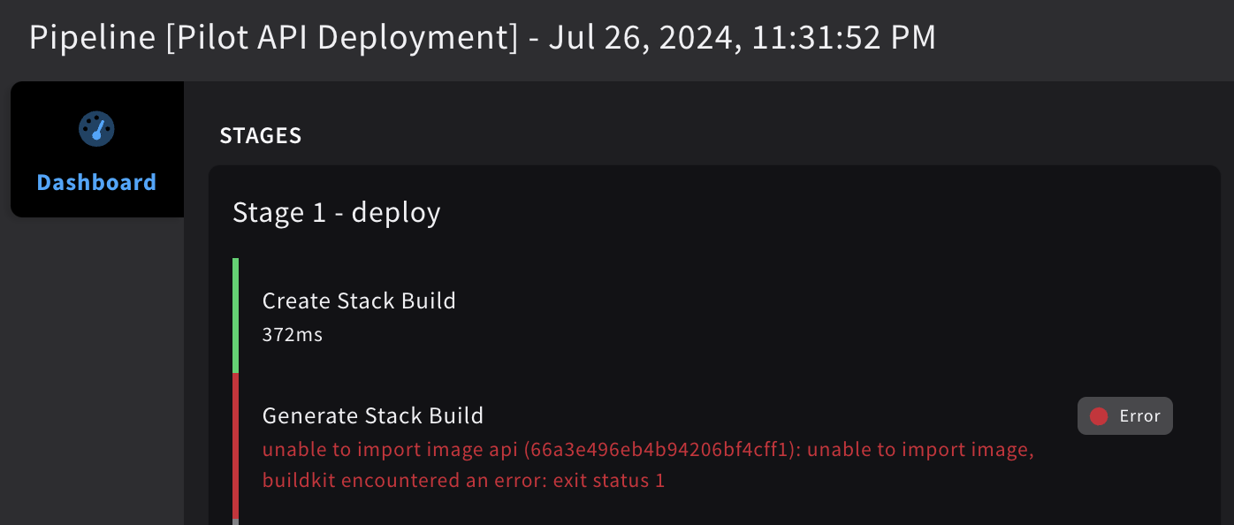The image size is (1234, 525).
Task: Select the Create Stack Build step
Action: pos(359,301)
